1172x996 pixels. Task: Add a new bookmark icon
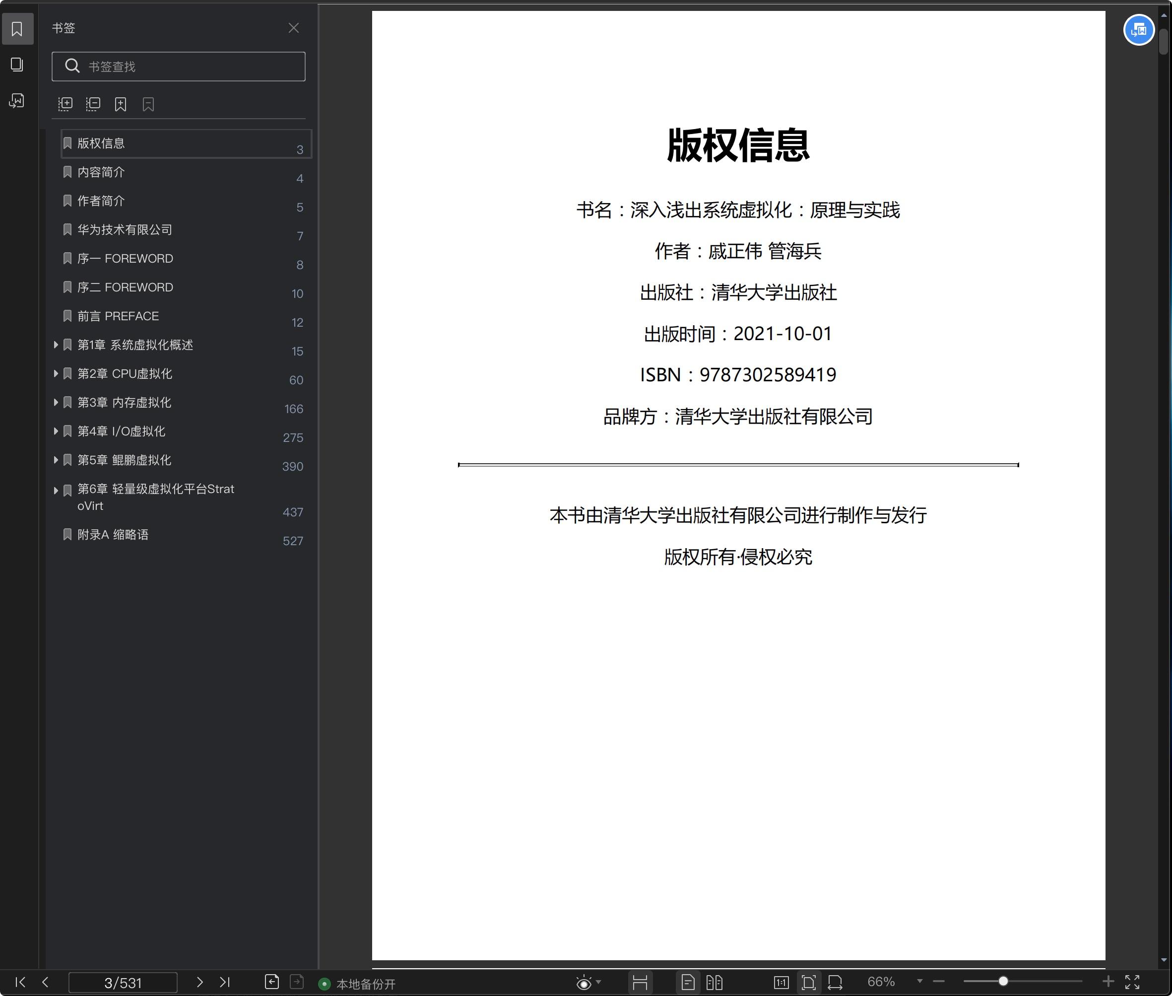(x=120, y=104)
